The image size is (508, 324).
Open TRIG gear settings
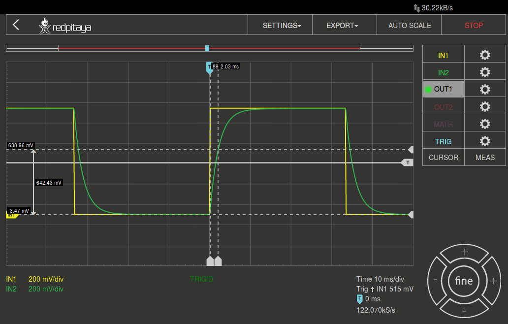(x=485, y=141)
